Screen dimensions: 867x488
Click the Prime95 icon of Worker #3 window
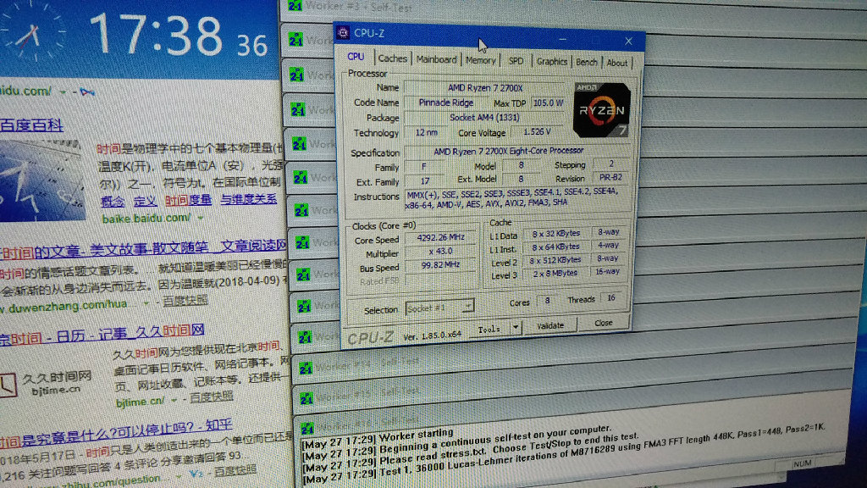295,6
